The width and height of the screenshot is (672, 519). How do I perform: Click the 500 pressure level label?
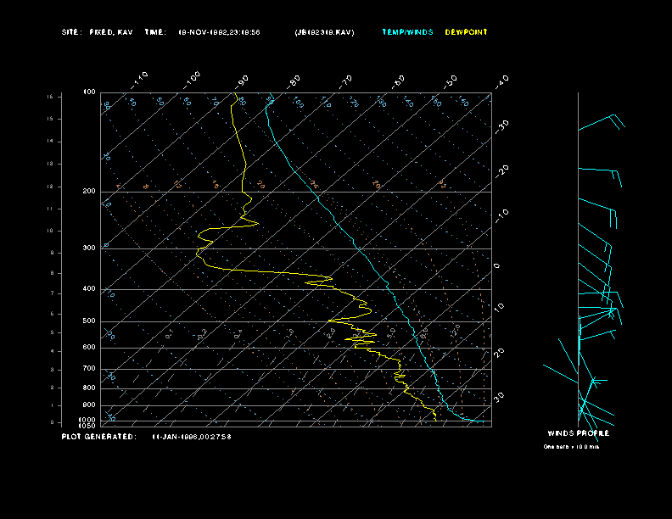(89, 321)
